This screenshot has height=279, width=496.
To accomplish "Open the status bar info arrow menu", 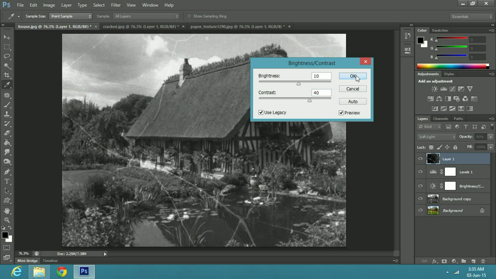I will pyautogui.click(x=105, y=254).
